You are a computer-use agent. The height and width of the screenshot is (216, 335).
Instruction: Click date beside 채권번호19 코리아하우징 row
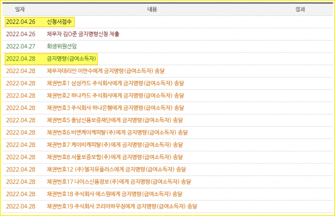click(21, 206)
